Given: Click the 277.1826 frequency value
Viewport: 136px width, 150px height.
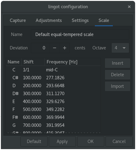Looking at the screenshot, I should point(55,78).
